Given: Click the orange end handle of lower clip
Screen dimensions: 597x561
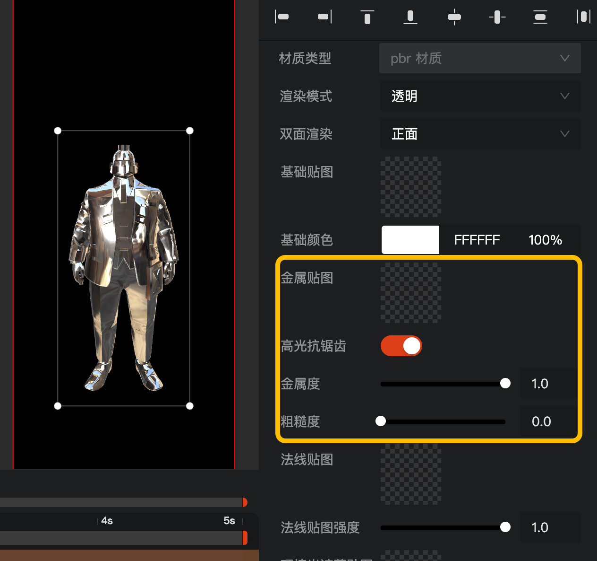Looking at the screenshot, I should (x=245, y=538).
